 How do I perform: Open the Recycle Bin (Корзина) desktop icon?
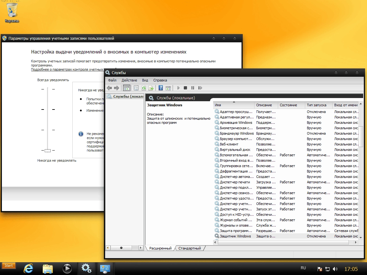tap(12, 12)
